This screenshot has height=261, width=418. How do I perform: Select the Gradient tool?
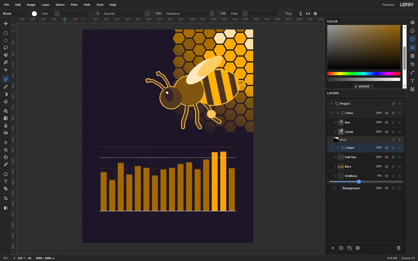[x=6, y=118]
